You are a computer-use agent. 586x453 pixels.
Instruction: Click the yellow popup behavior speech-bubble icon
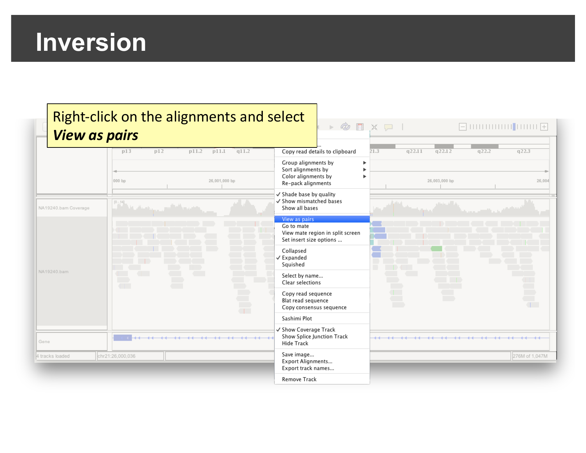389,127
